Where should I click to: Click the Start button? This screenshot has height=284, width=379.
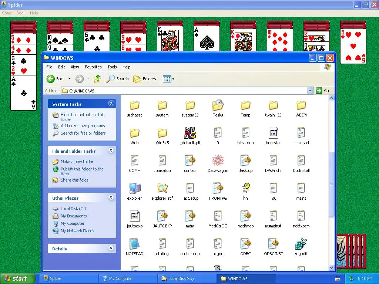click(17, 278)
